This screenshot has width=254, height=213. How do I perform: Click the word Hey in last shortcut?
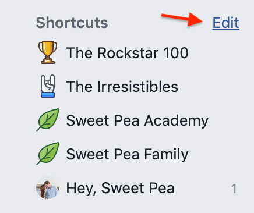click(82, 189)
